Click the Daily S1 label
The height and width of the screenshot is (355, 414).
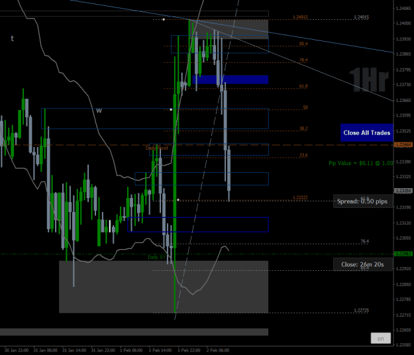pyautogui.click(x=156, y=257)
